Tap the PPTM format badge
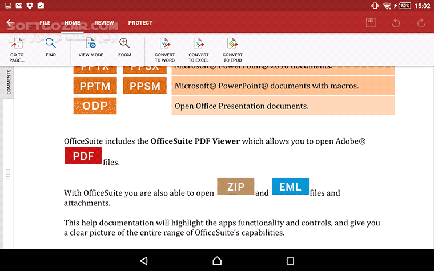The height and width of the screenshot is (271, 434). click(95, 86)
